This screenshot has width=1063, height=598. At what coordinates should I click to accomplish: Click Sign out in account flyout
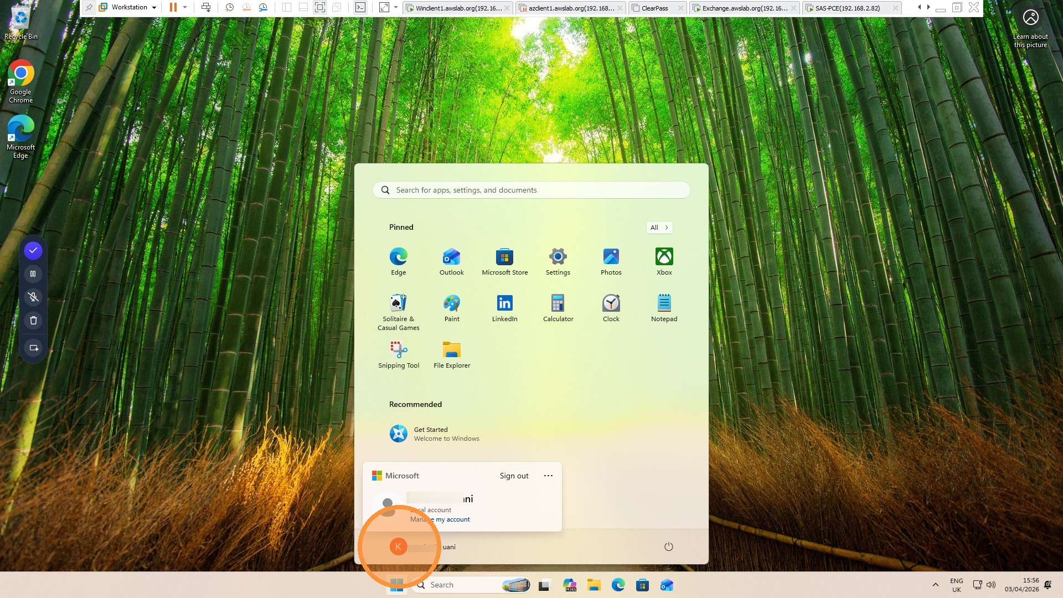point(514,476)
